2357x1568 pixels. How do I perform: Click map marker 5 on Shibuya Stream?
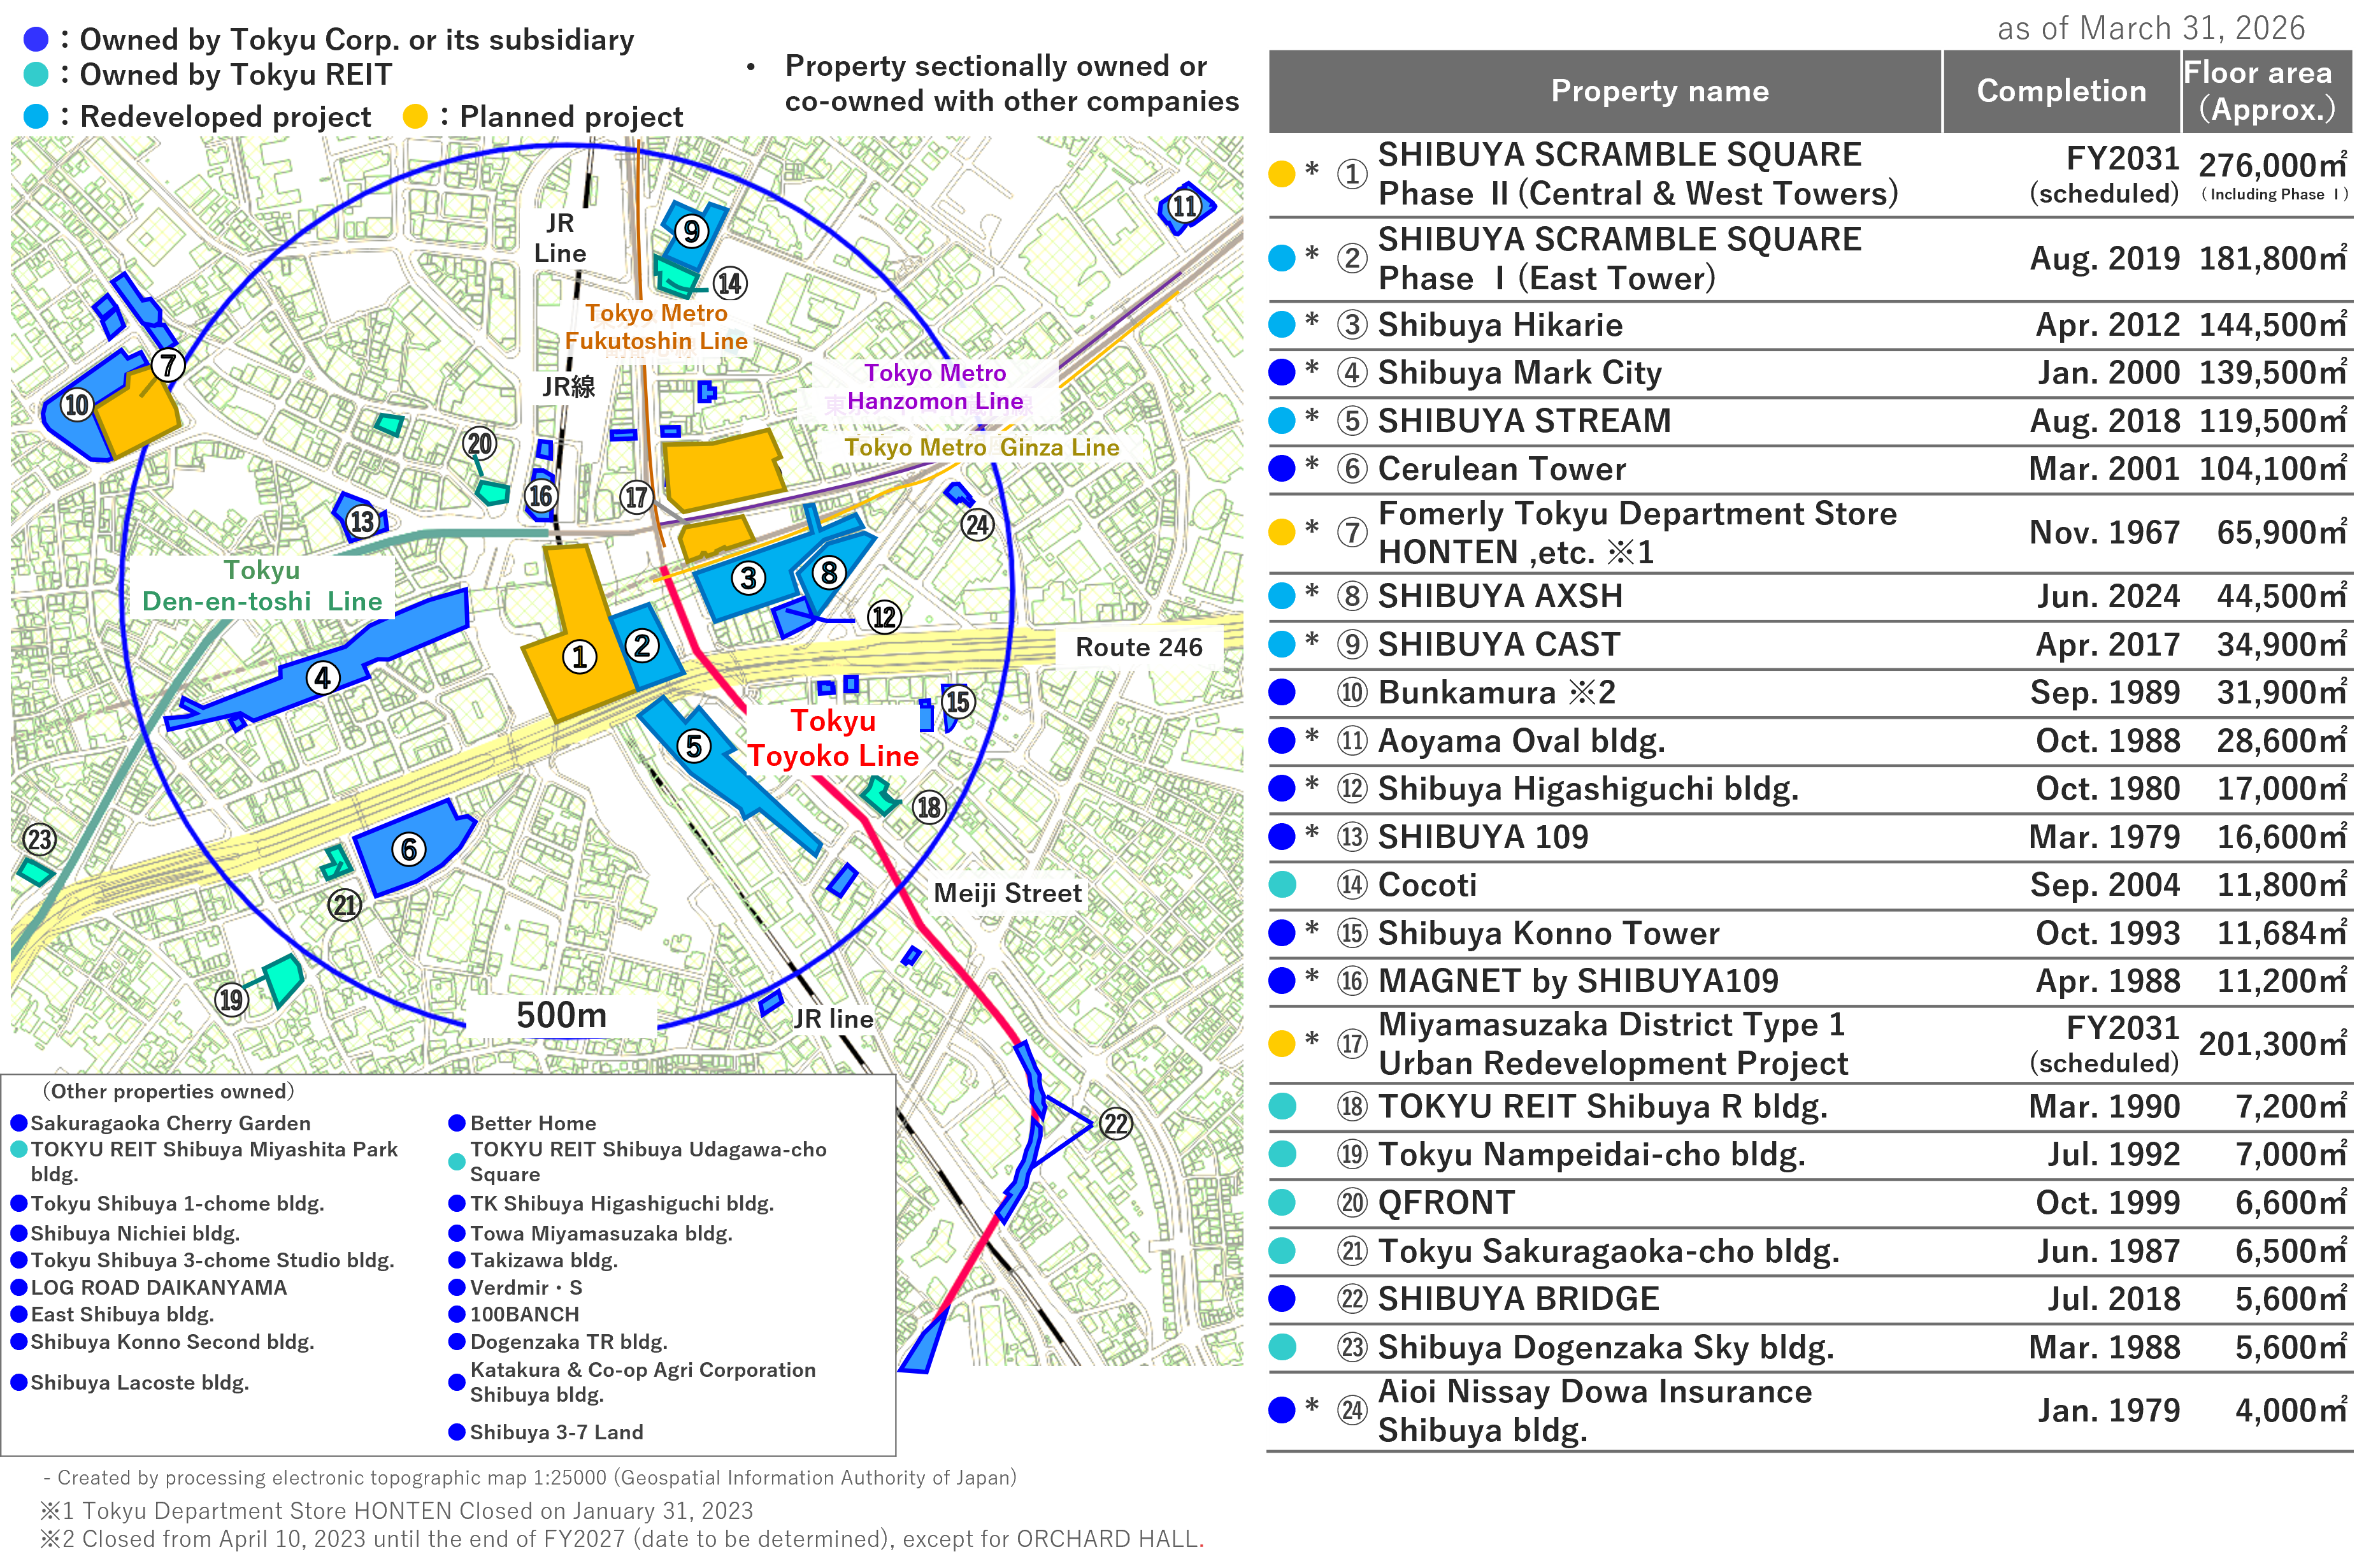click(x=694, y=746)
